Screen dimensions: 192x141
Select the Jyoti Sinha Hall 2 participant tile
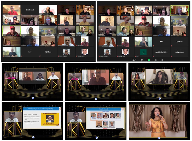pos(162,52)
